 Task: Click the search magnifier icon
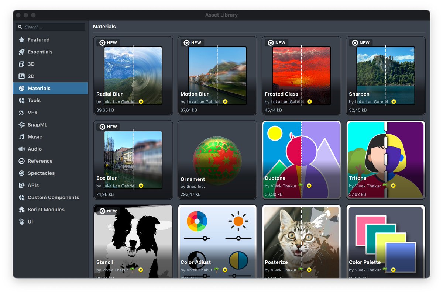point(21,27)
